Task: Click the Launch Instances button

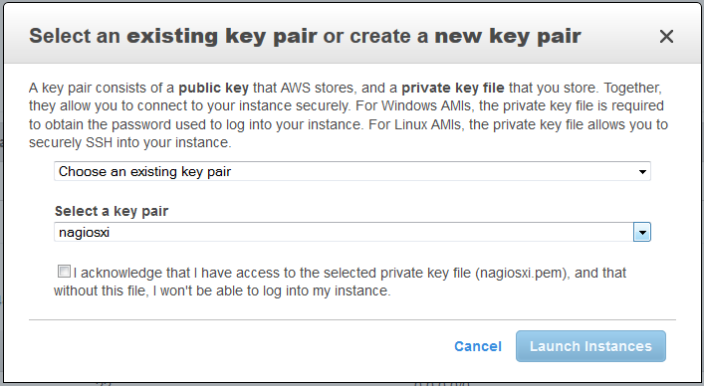Action: click(590, 346)
